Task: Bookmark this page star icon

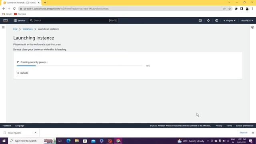Action: pos(230,9)
